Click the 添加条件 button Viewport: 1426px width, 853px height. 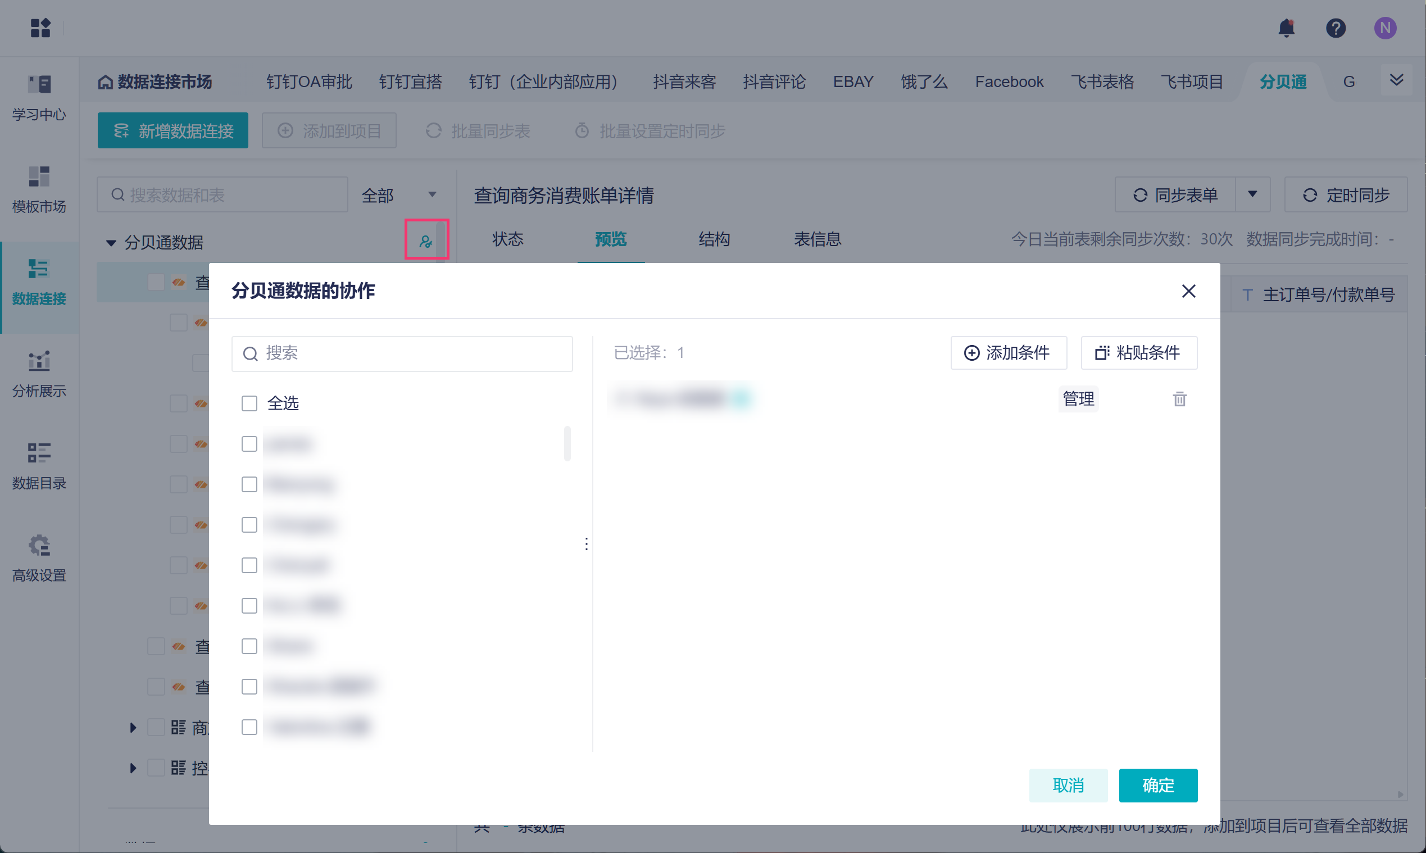click(x=1008, y=353)
